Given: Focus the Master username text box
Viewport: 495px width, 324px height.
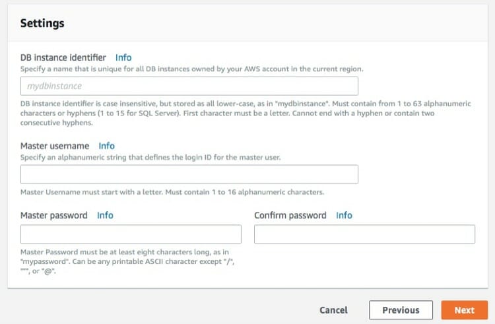Looking at the screenshot, I should 189,174.
